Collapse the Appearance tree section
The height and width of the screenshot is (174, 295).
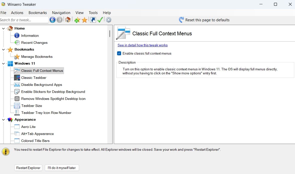4,120
